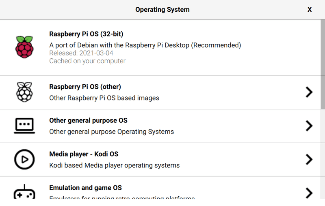This screenshot has height=206, width=325.
Task: Click the Kodi media player play icon
Action: click(x=24, y=159)
